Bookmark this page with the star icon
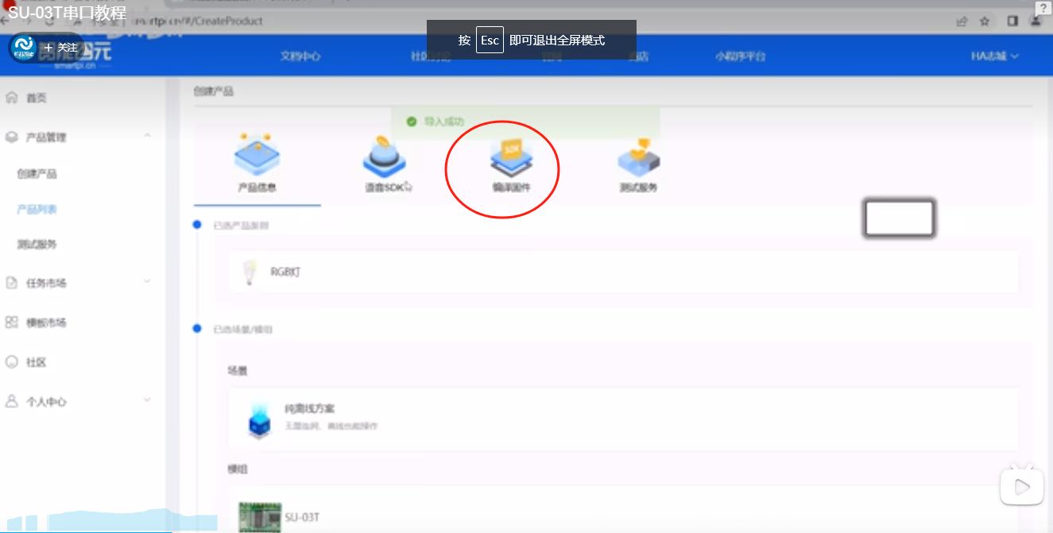 [985, 21]
